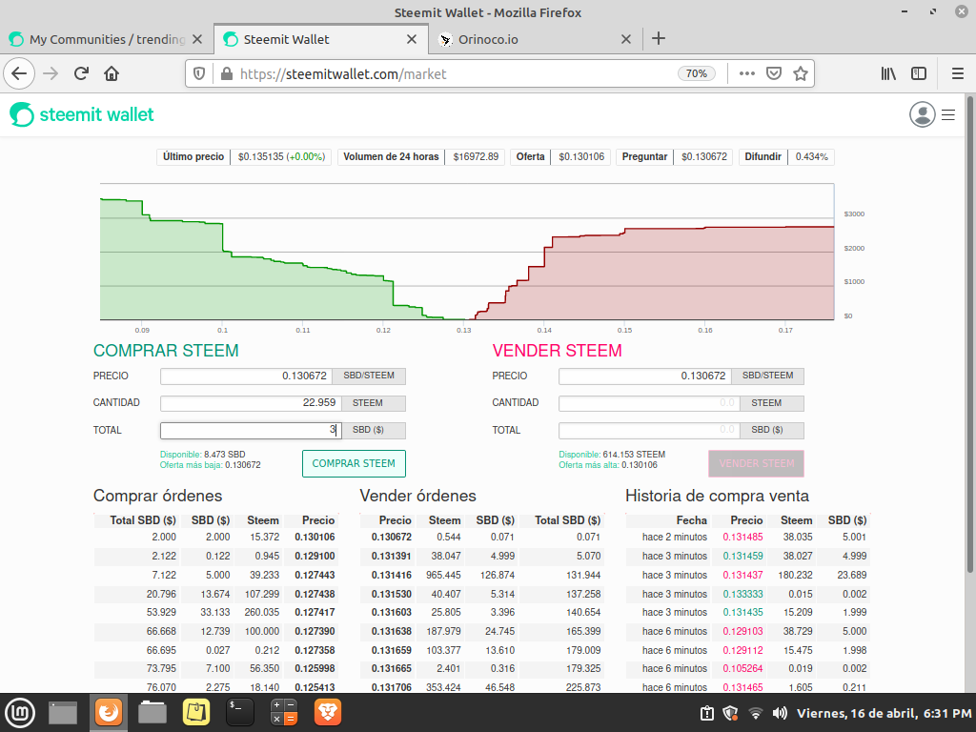Image resolution: width=976 pixels, height=732 pixels.
Task: Open the user profile avatar menu
Action: point(922,114)
